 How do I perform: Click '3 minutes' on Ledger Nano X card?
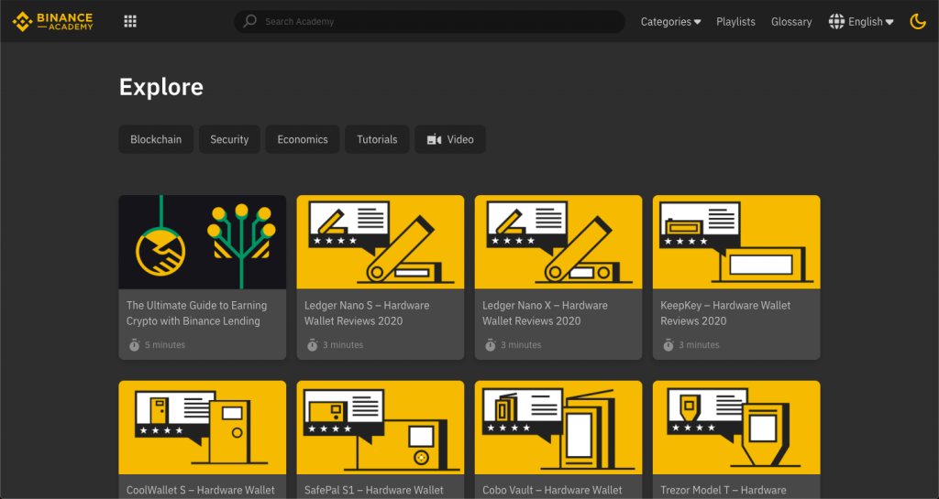521,345
